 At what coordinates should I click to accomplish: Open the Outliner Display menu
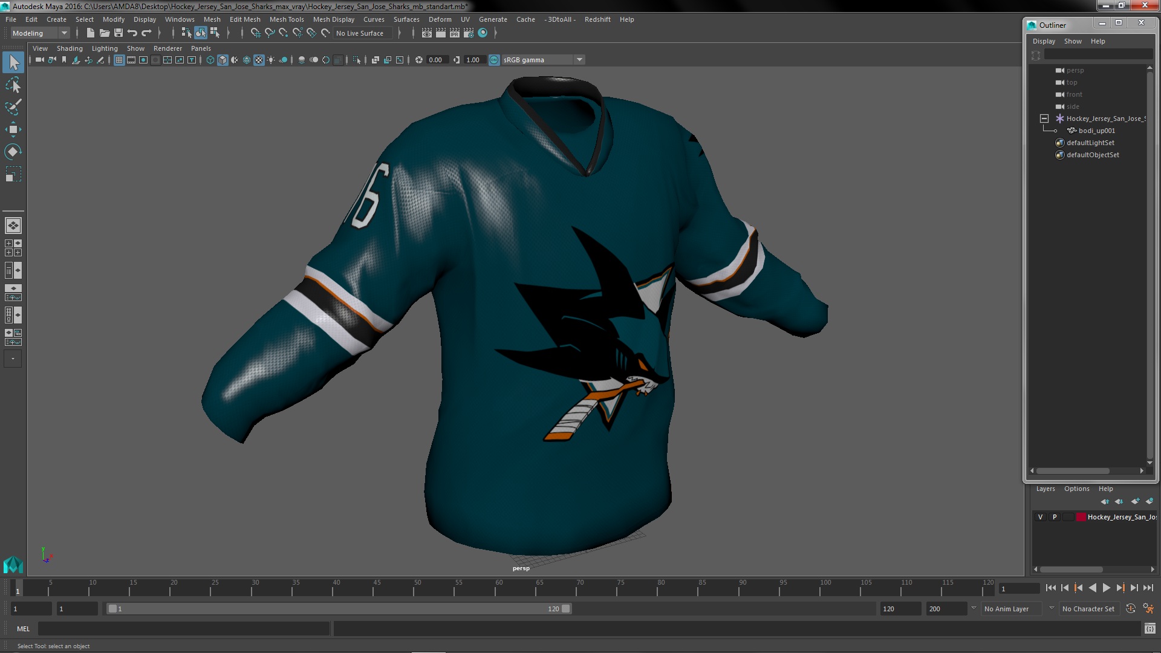[1044, 41]
